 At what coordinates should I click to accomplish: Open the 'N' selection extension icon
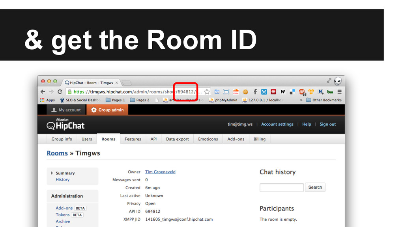pos(320,91)
